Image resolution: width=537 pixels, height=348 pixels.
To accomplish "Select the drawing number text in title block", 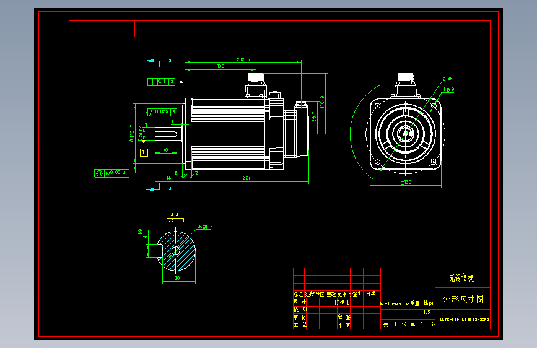I will (x=465, y=320).
